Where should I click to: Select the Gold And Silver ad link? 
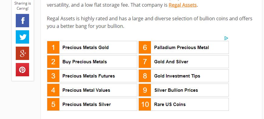click(x=184, y=61)
